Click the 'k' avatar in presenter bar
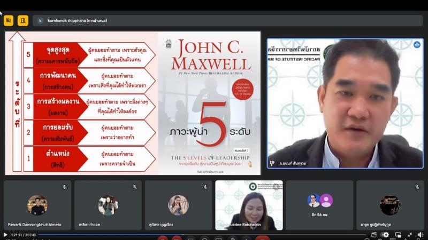 [40, 20]
